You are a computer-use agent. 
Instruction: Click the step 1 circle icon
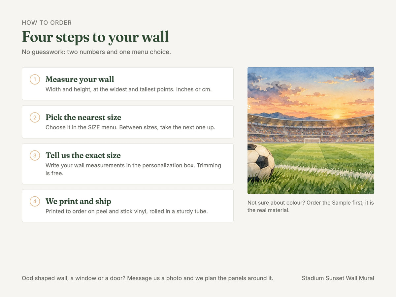coord(35,80)
